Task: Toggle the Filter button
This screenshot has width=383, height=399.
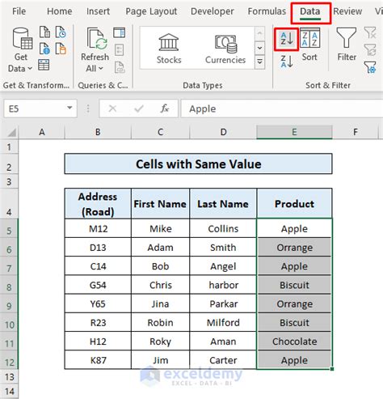Action: 347,45
